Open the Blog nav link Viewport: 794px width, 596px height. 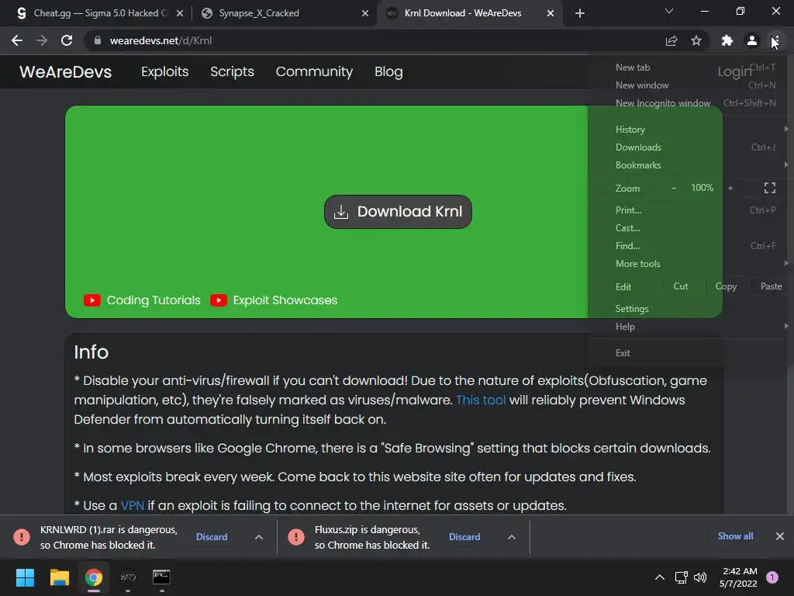388,71
